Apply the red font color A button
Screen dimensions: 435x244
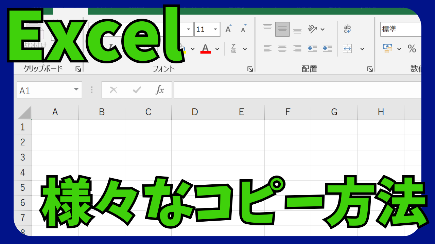point(206,49)
